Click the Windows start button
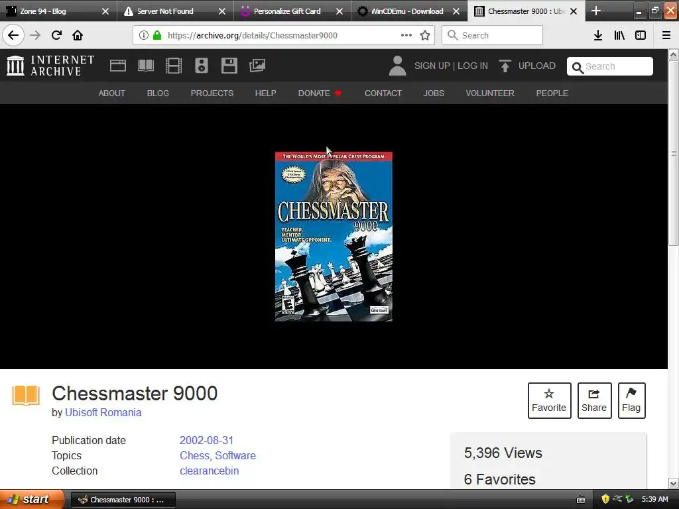Image resolution: width=679 pixels, height=509 pixels. tap(32, 499)
